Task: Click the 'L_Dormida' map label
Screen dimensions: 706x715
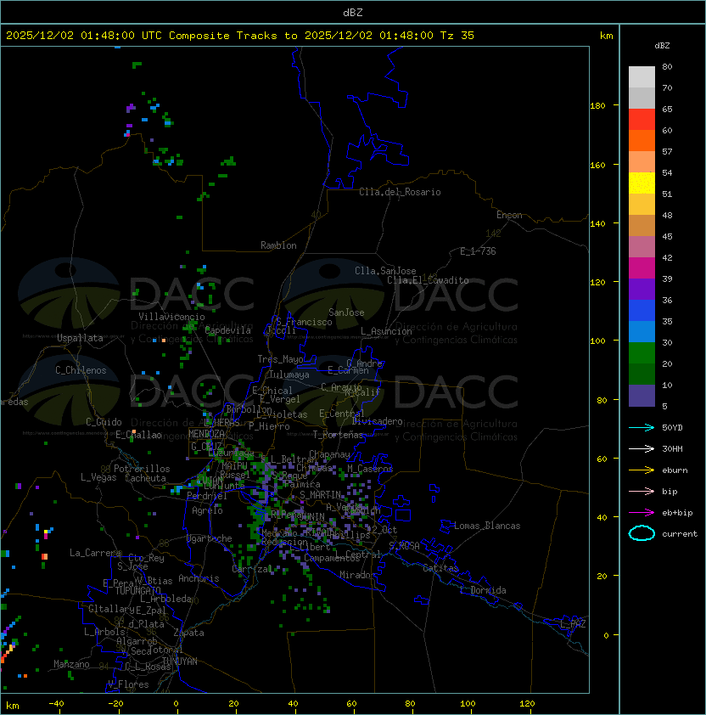Action: pyautogui.click(x=483, y=590)
